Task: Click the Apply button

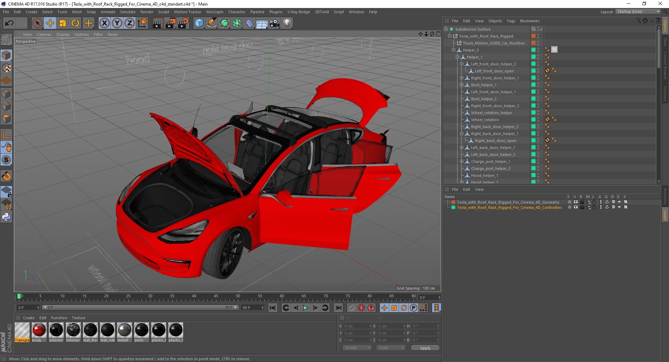Action: (x=425, y=348)
